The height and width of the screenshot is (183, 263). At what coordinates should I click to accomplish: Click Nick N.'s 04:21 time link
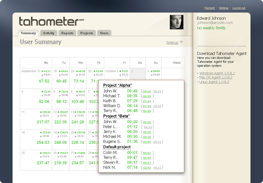(x=157, y=168)
